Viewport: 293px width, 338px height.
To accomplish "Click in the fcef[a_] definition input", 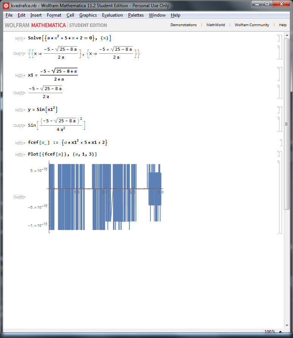I will point(68,142).
